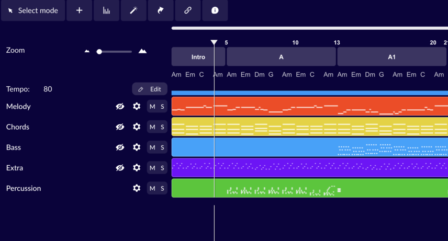
Task: Click the zoom slider handle
Action: tap(99, 52)
